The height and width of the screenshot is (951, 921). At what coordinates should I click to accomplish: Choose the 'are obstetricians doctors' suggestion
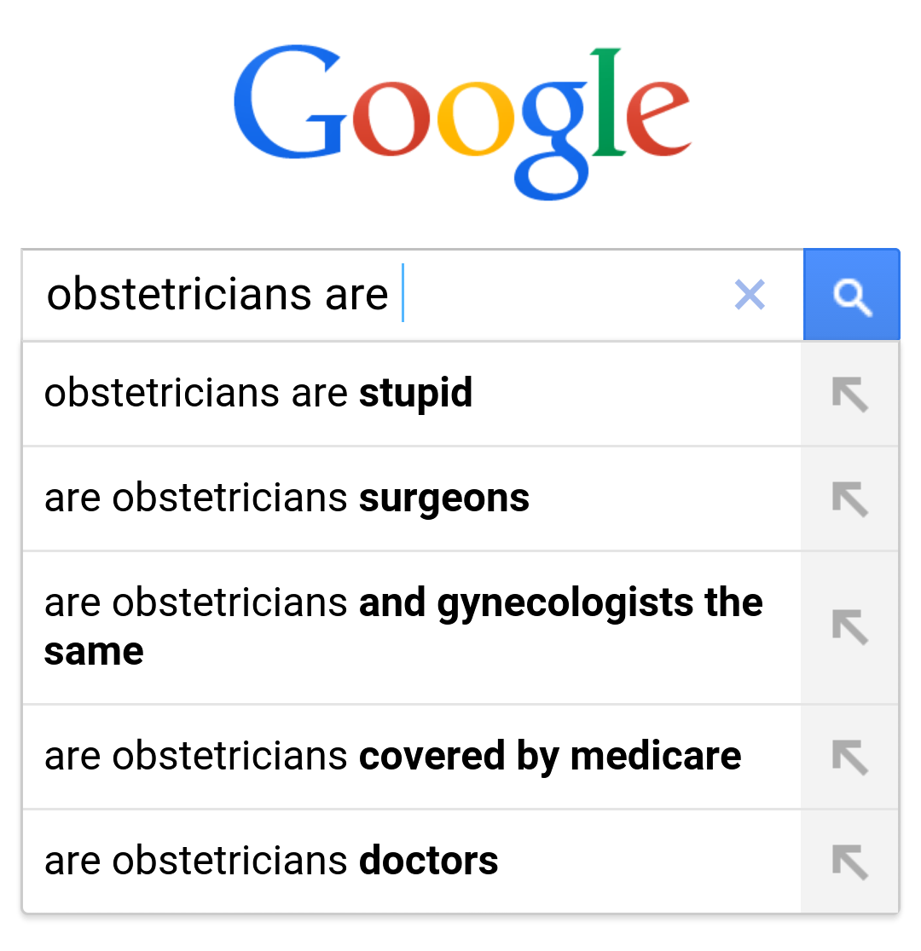271,861
